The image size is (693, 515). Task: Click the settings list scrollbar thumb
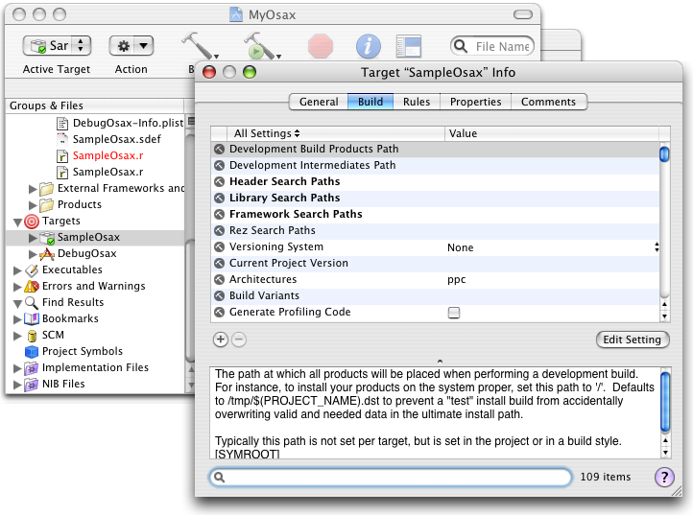[x=664, y=153]
